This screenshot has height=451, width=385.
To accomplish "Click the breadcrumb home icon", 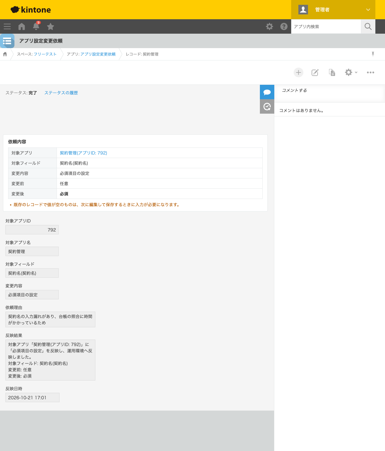I will click(5, 54).
